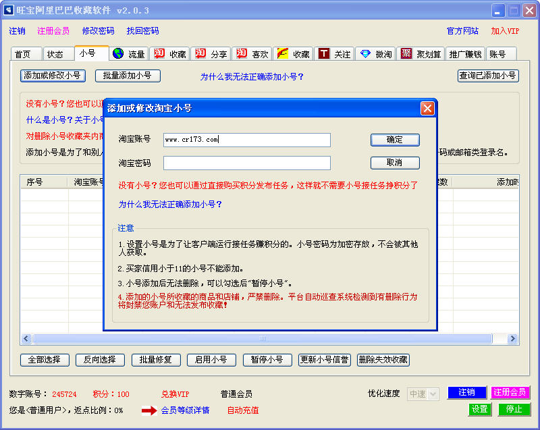Click the 取消 button in dialog
540x430 pixels.
tap(395, 163)
